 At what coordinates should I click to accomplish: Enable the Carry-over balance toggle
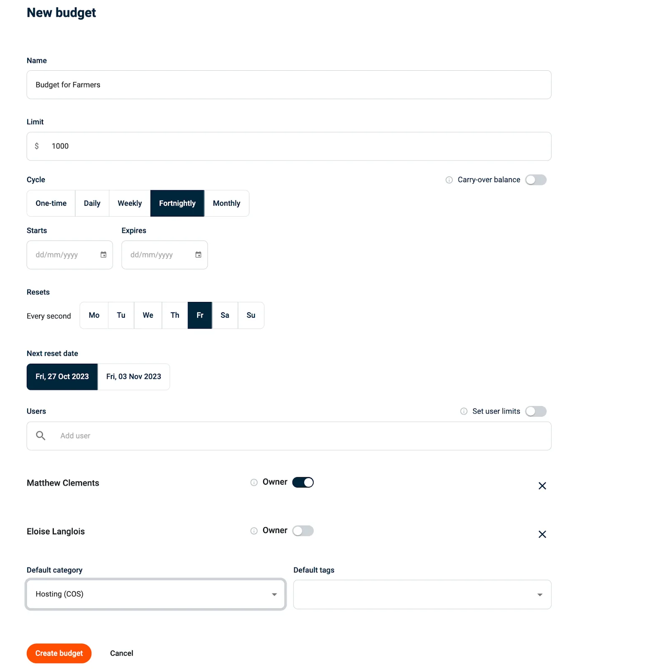[536, 180]
